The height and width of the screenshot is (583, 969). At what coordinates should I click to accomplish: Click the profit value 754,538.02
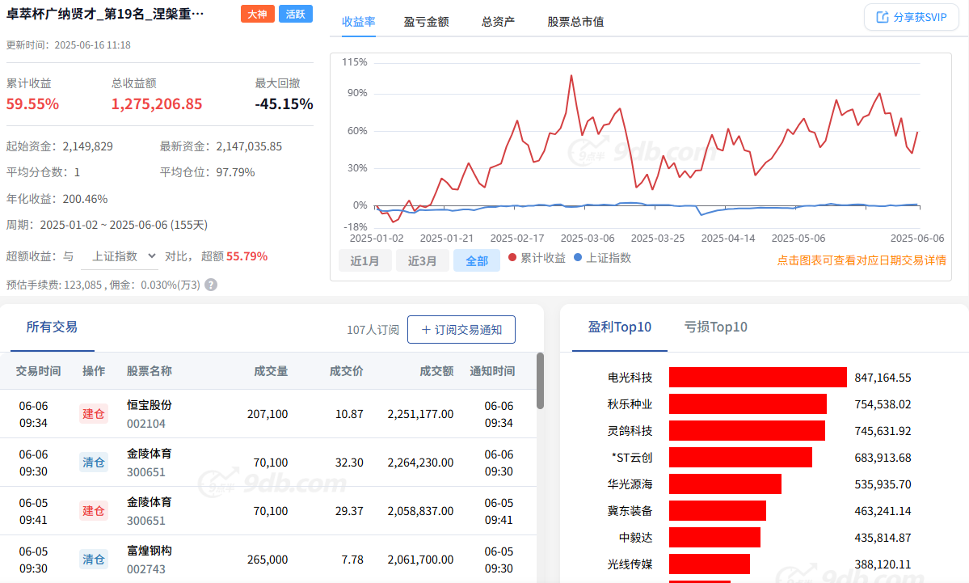point(883,404)
